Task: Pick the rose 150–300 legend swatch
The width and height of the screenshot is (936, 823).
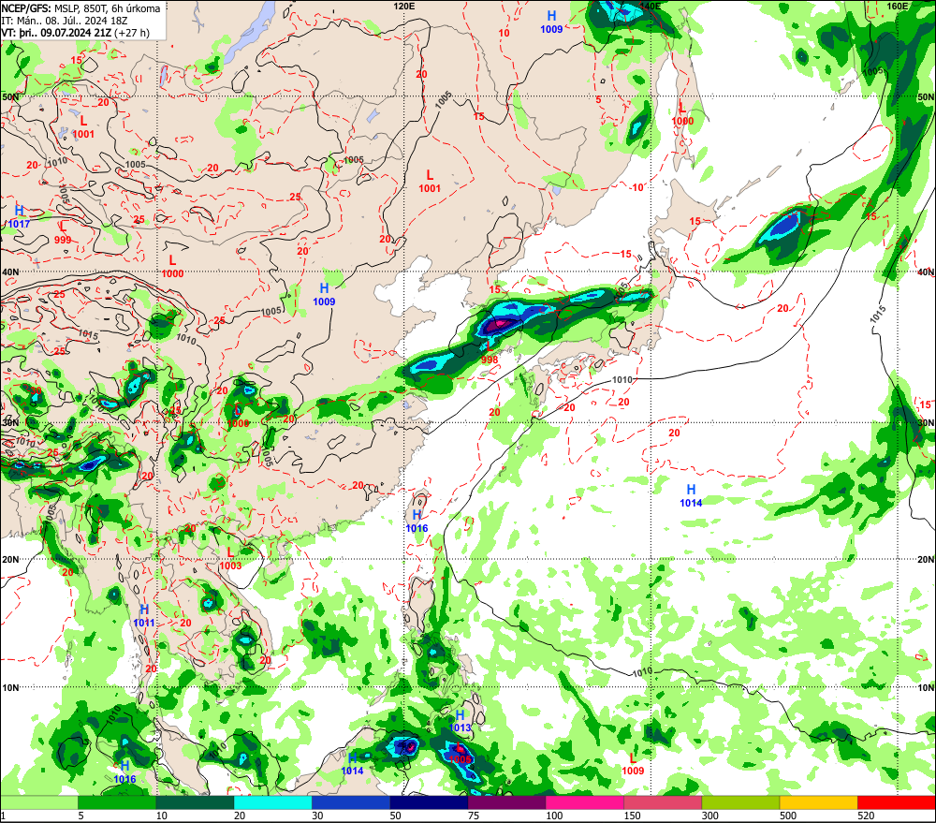Action: 663,802
